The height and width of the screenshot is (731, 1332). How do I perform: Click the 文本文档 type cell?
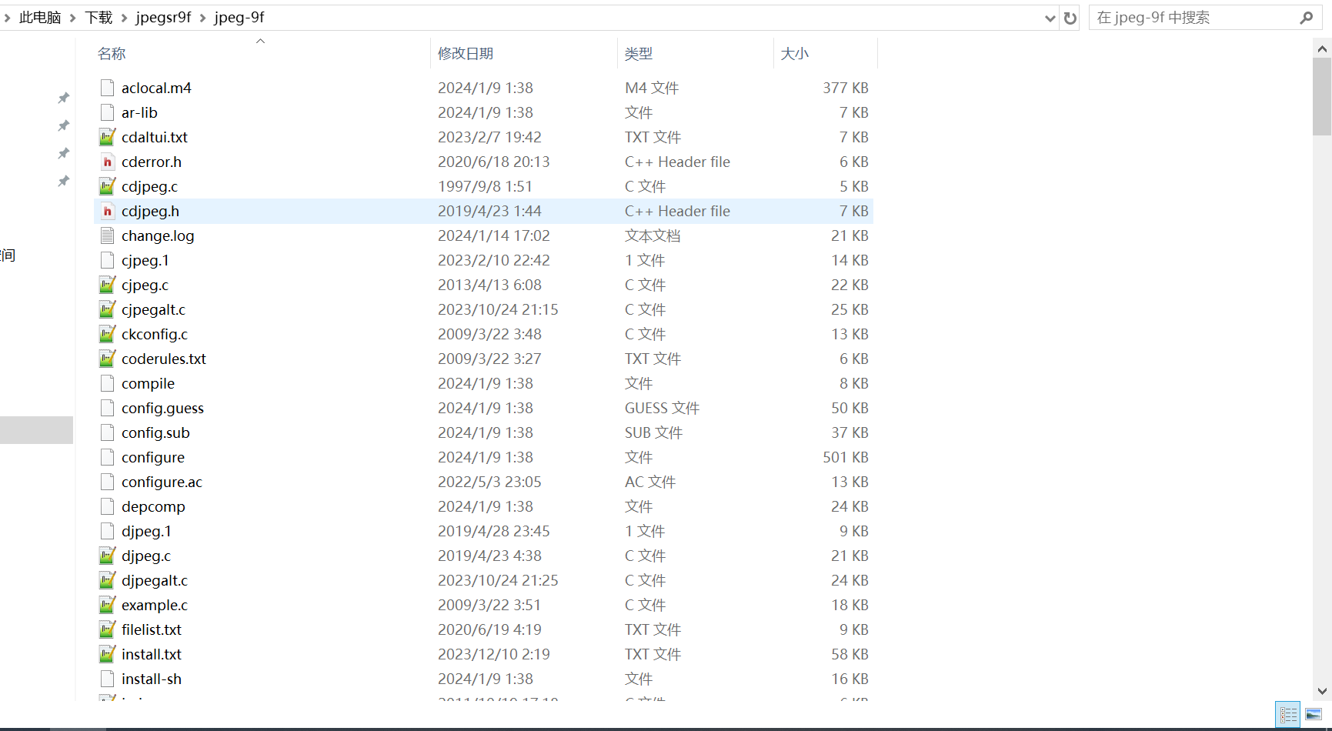(653, 235)
